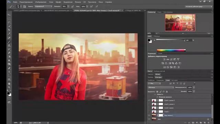Open the layer fill slider arrow

194,92
